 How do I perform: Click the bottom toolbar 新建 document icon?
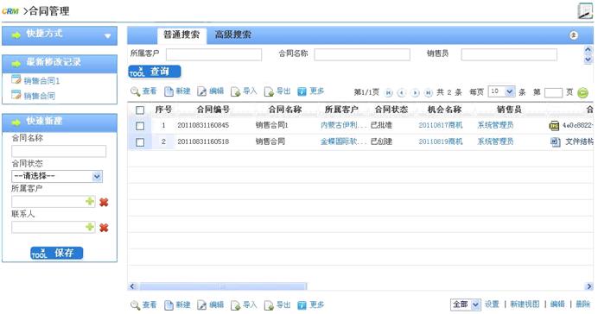click(x=169, y=305)
